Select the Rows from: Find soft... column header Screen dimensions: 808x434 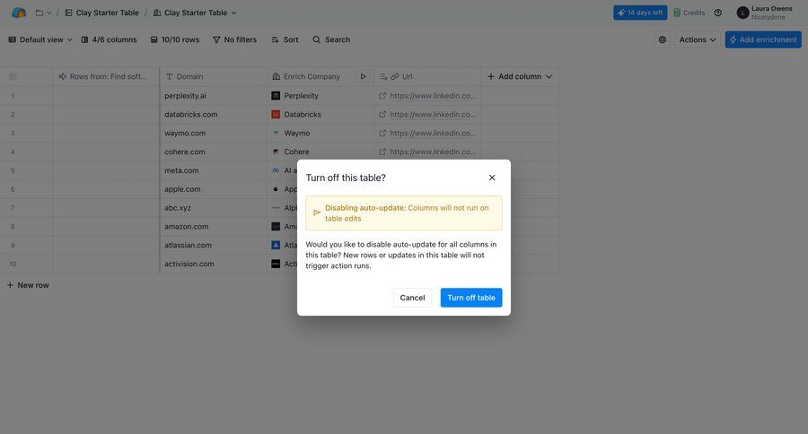[106, 77]
